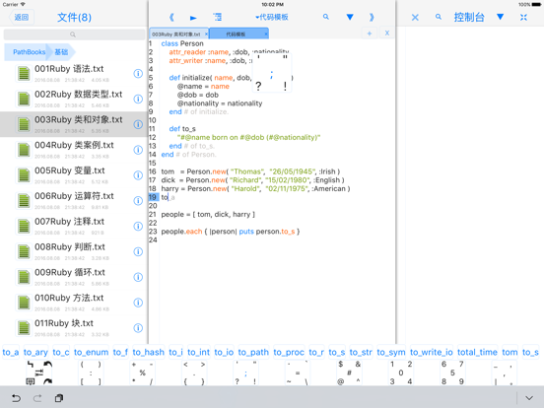Undo the last edit in keyboard bar
Image resolution: width=544 pixels, height=408 pixels.
point(16,398)
